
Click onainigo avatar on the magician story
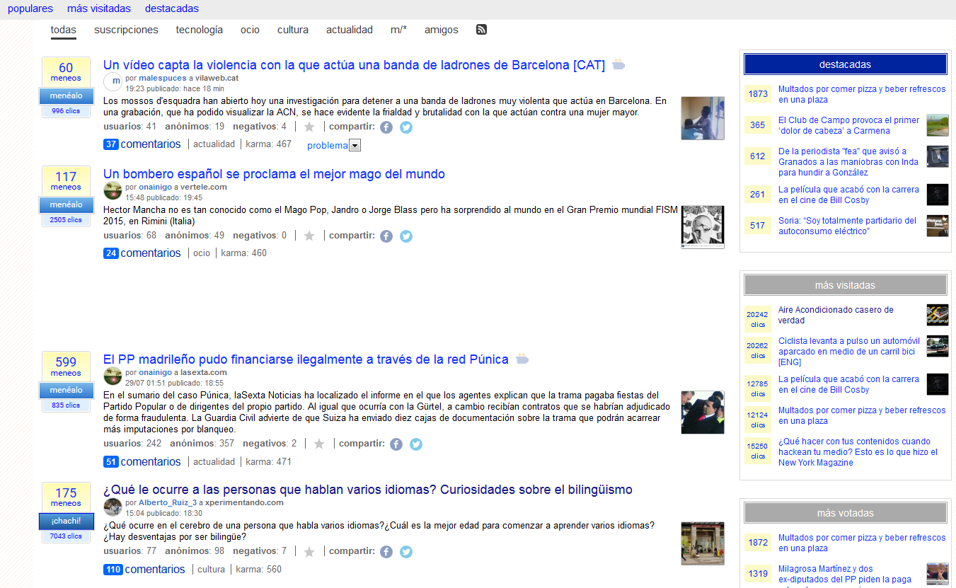pos(113,190)
